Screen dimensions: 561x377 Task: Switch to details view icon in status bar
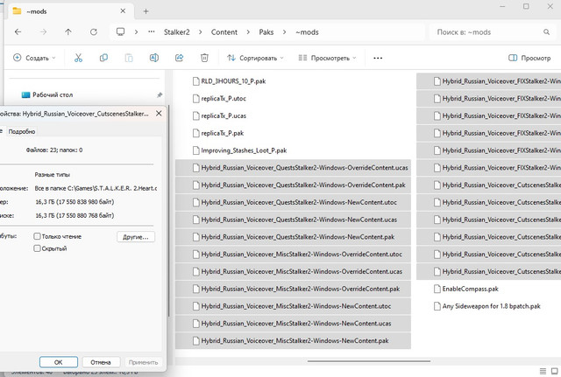click(543, 371)
